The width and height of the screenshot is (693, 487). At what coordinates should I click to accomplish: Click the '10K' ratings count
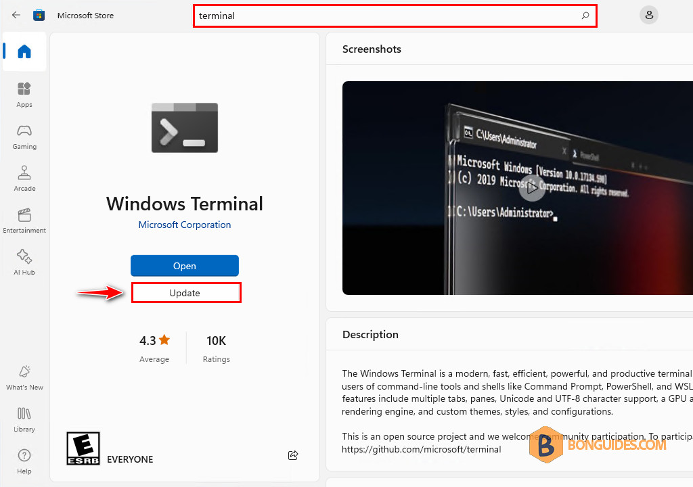[216, 341]
